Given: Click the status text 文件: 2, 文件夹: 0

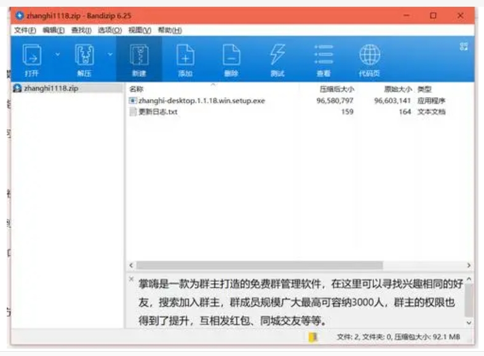Looking at the screenshot, I should coord(363,337).
